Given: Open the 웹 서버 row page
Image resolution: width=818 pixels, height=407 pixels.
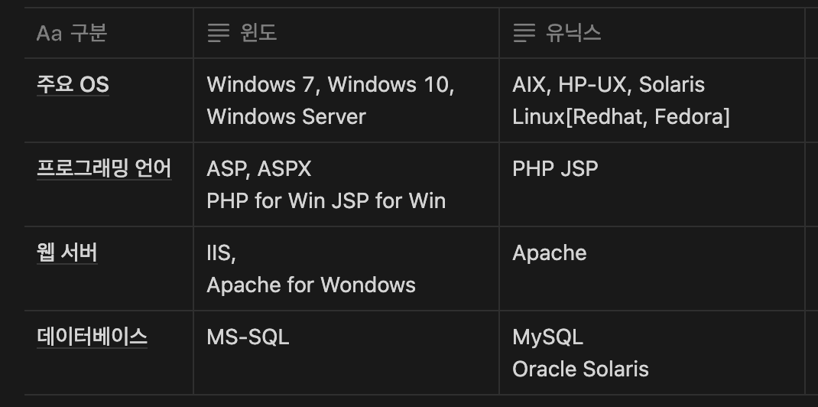Looking at the screenshot, I should [67, 253].
